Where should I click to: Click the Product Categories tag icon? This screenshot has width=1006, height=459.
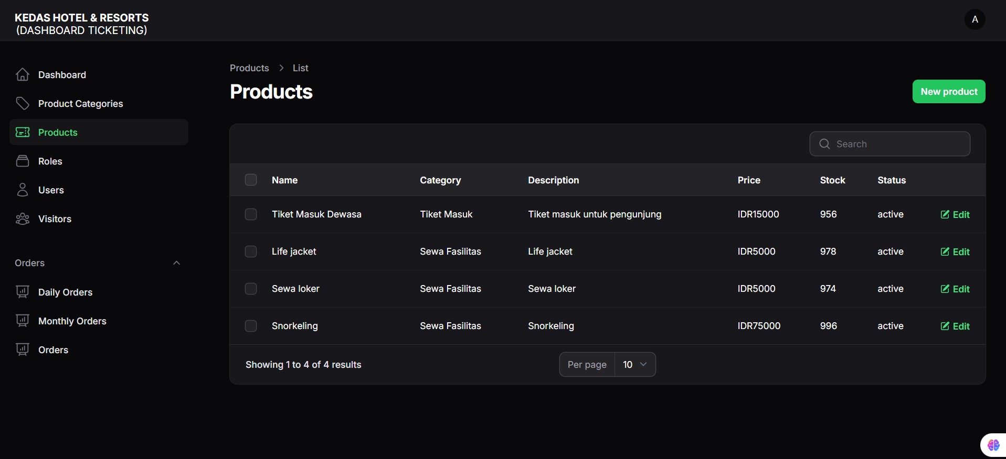23,103
